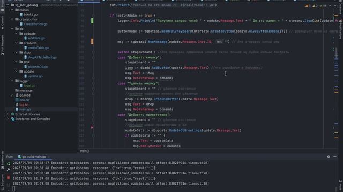
Task: Collapse the db folder
Action: [12, 28]
